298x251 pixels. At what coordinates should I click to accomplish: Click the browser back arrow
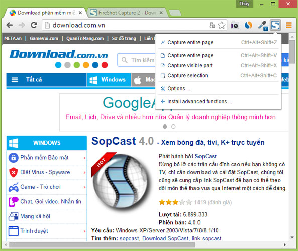[10, 25]
